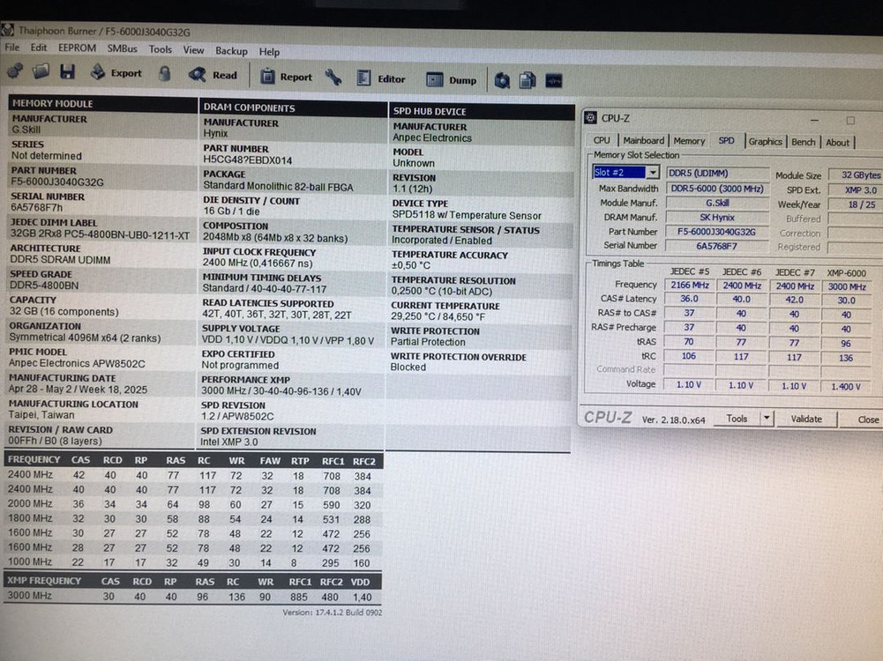Click the Taipei, Taiwan manufacturing location
The image size is (883, 661).
pyautogui.click(x=41, y=414)
